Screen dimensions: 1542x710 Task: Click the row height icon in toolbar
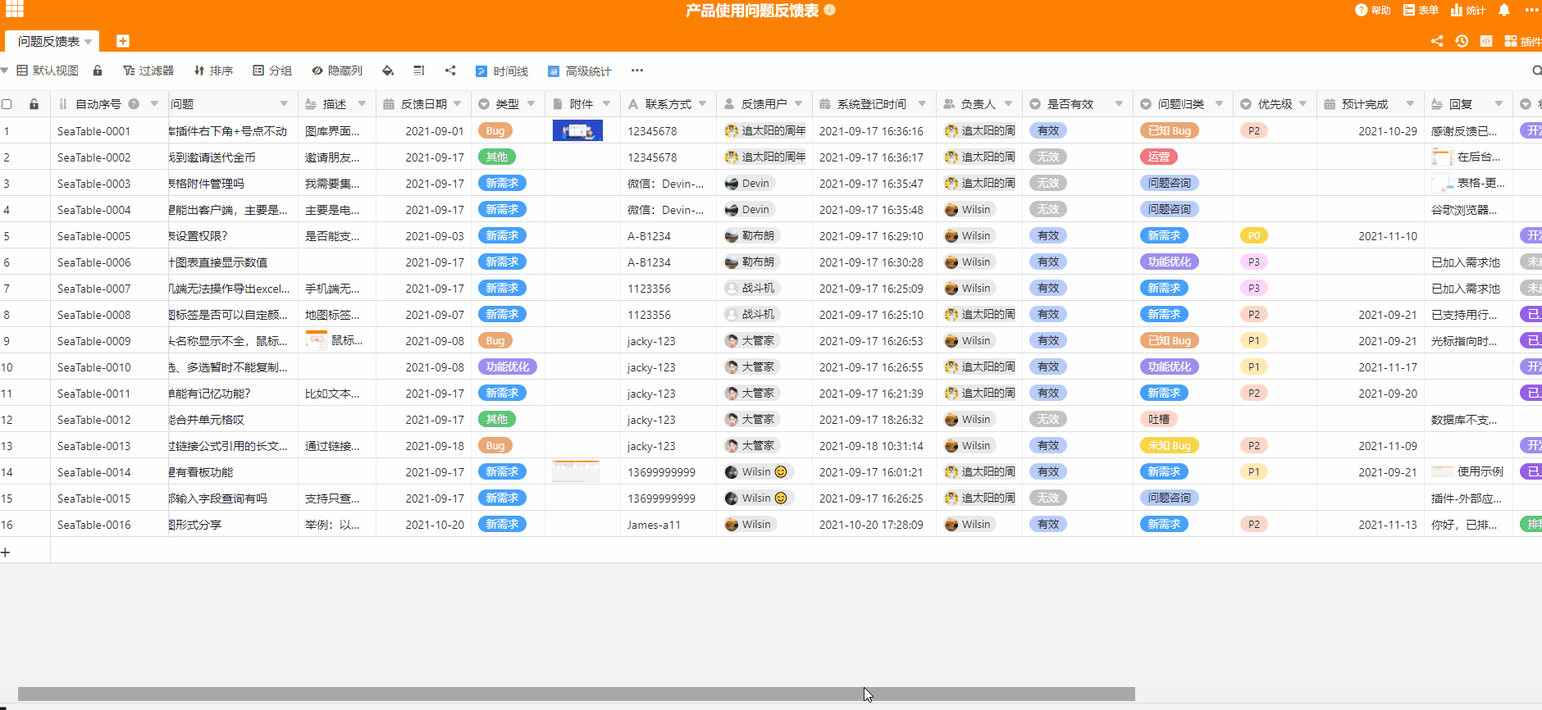click(419, 71)
